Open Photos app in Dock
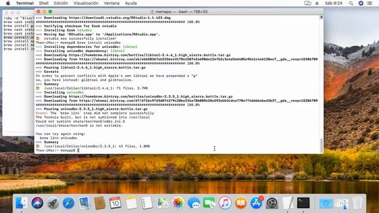Viewport: 379px width, 213px height. [x=178, y=202]
